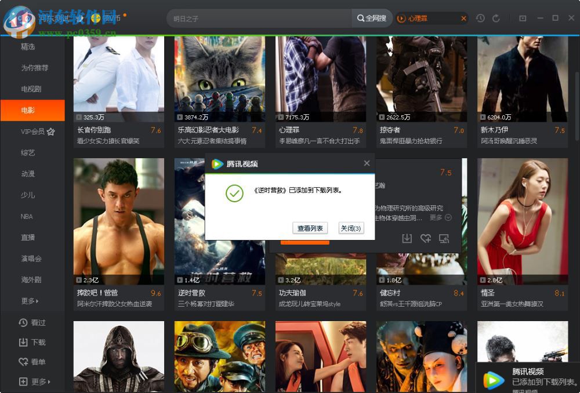Clear the 心理罪 search tag with its X
The height and width of the screenshot is (393, 580).
[x=464, y=18]
